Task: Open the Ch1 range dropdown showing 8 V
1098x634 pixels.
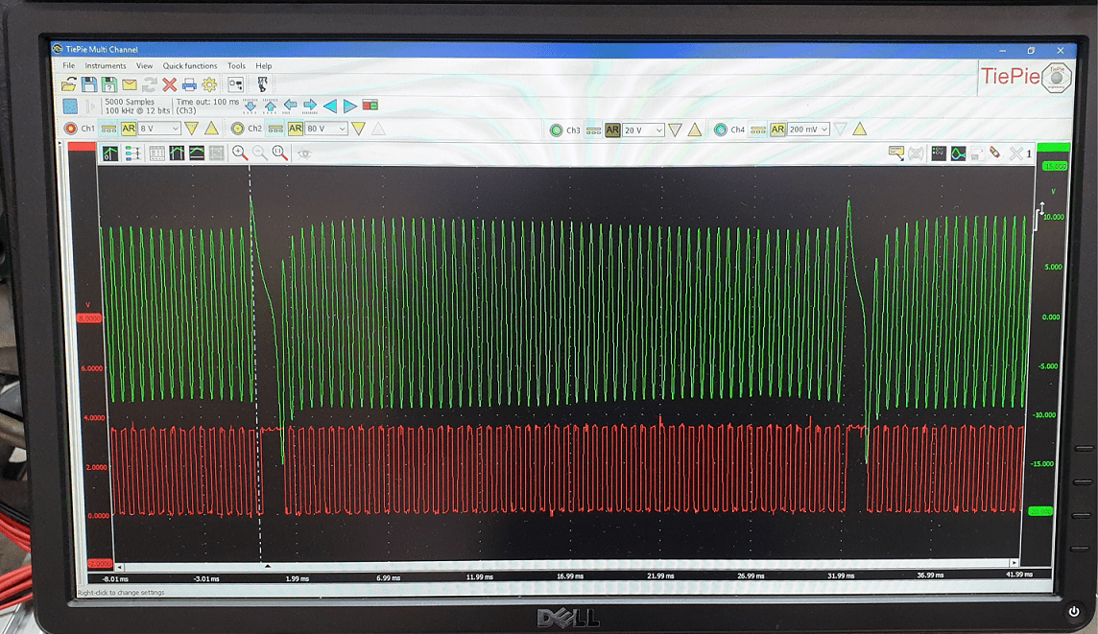Action: 159,129
